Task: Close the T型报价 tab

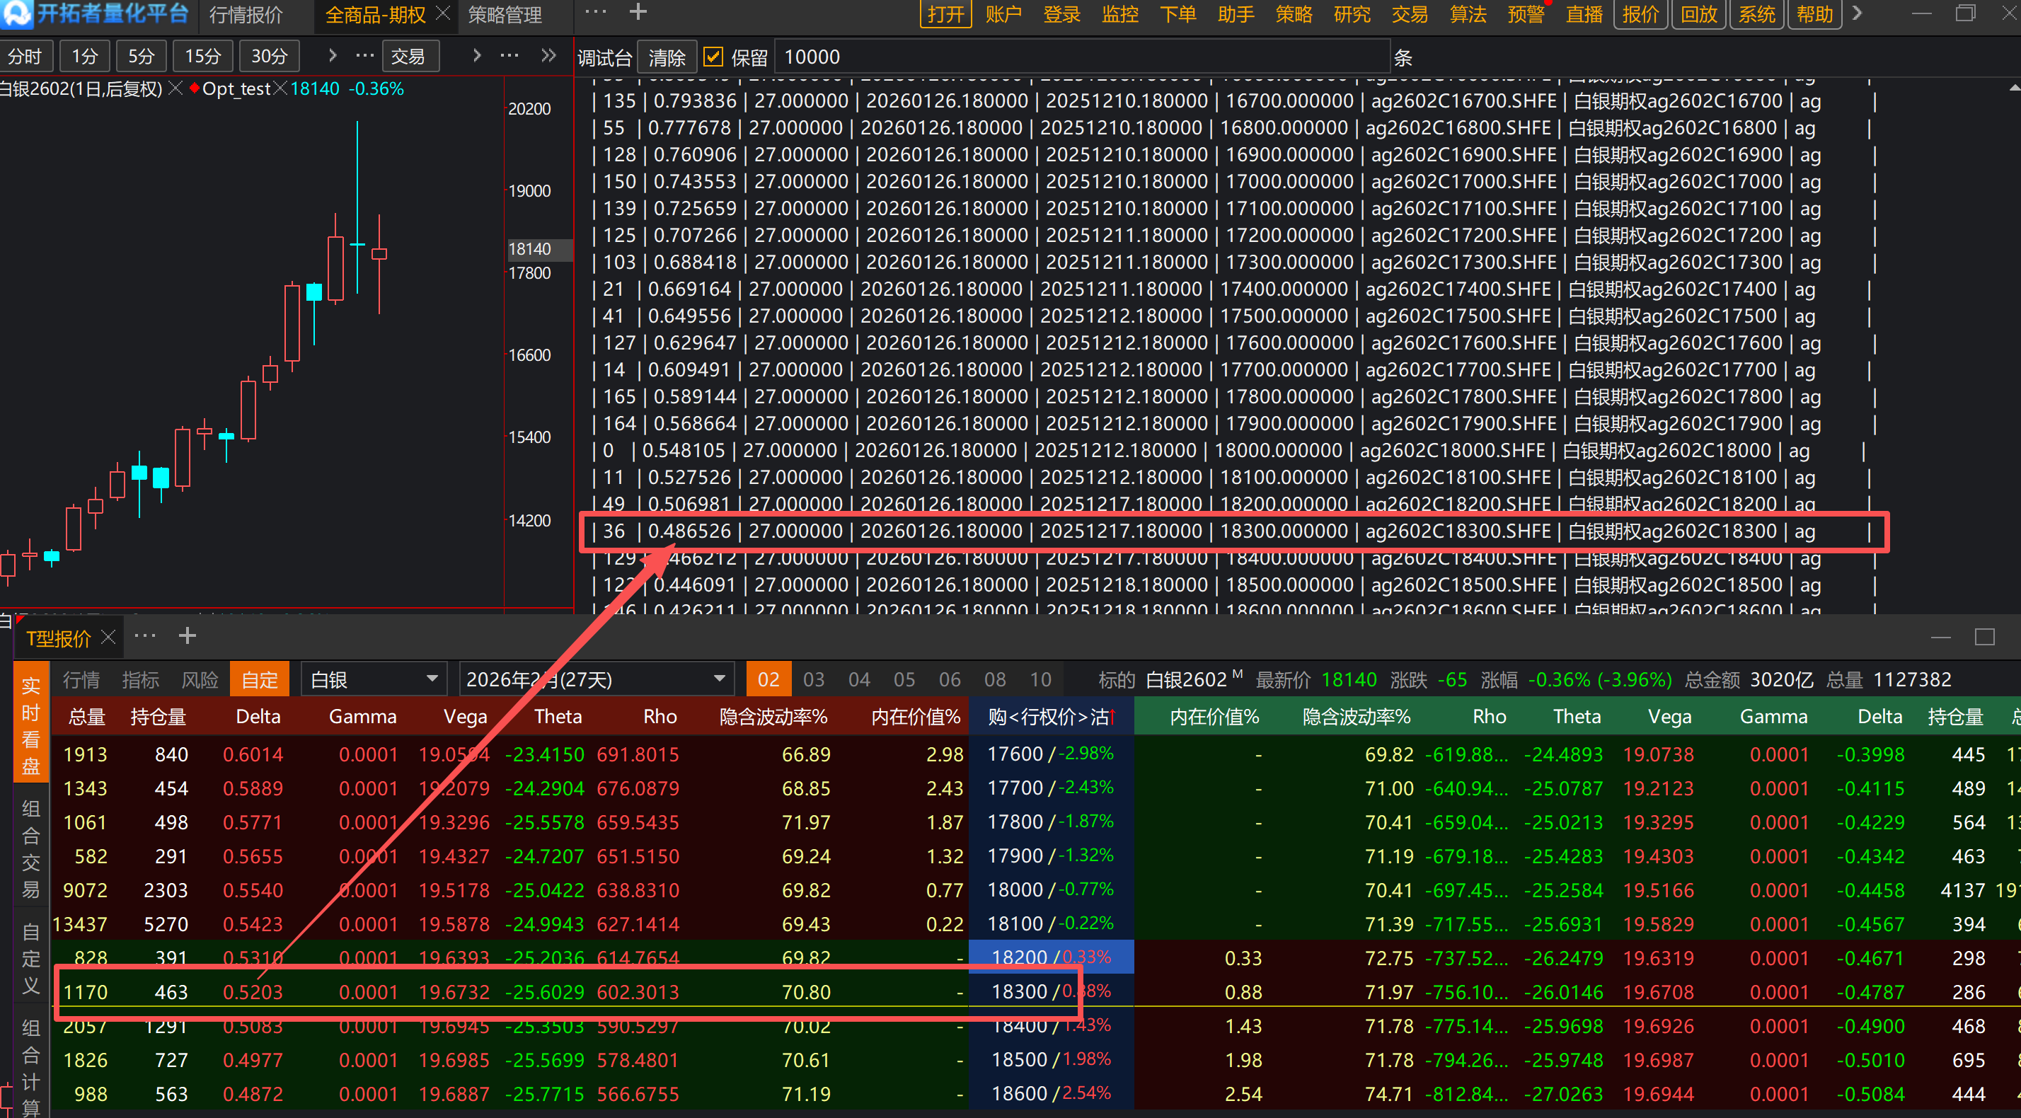Action: coord(108,638)
